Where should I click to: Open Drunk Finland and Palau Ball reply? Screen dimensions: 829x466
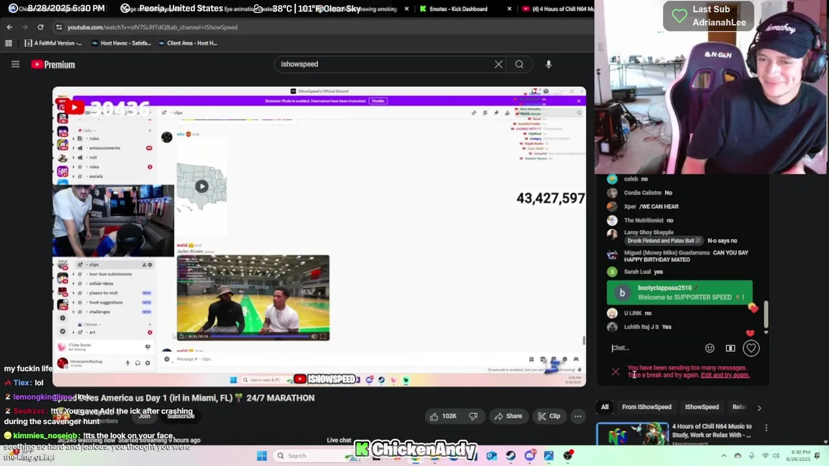pos(664,241)
